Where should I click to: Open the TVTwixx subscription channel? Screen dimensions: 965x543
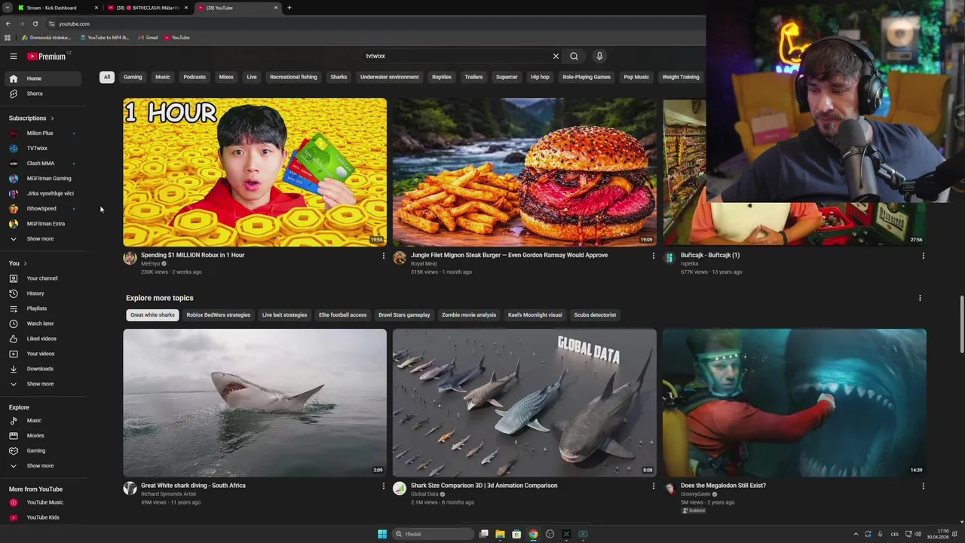pyautogui.click(x=43, y=149)
